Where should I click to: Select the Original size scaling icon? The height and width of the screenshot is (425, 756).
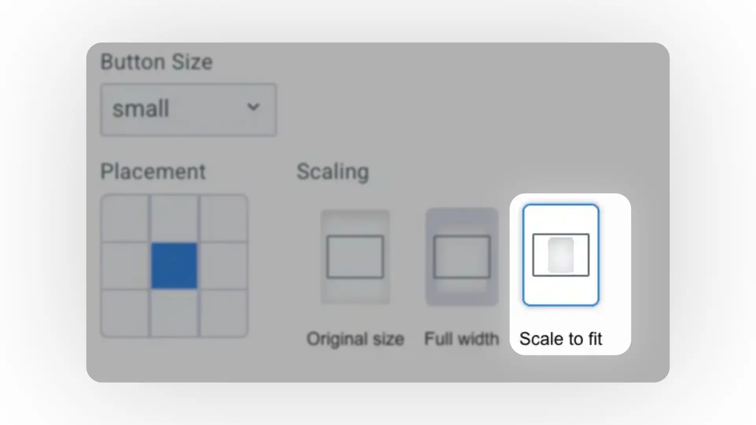tap(355, 256)
